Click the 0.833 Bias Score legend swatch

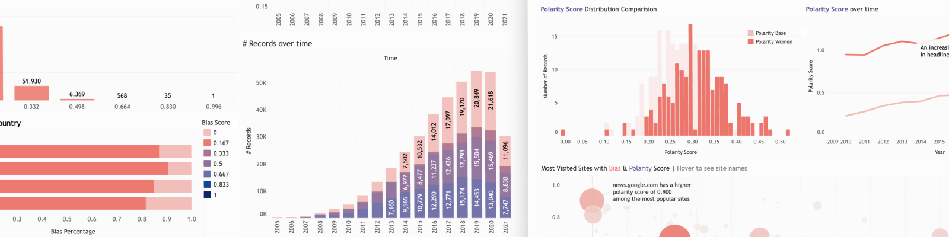[207, 184]
